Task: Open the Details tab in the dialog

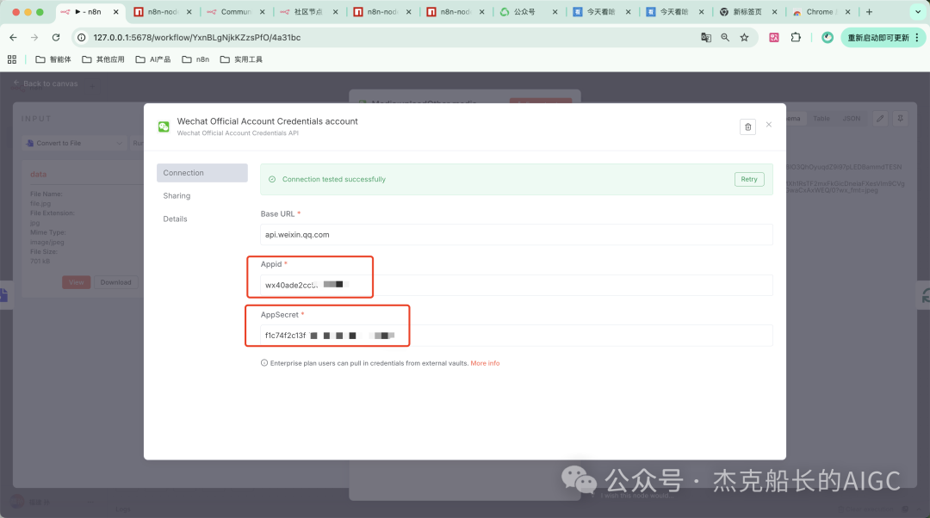Action: (175, 219)
